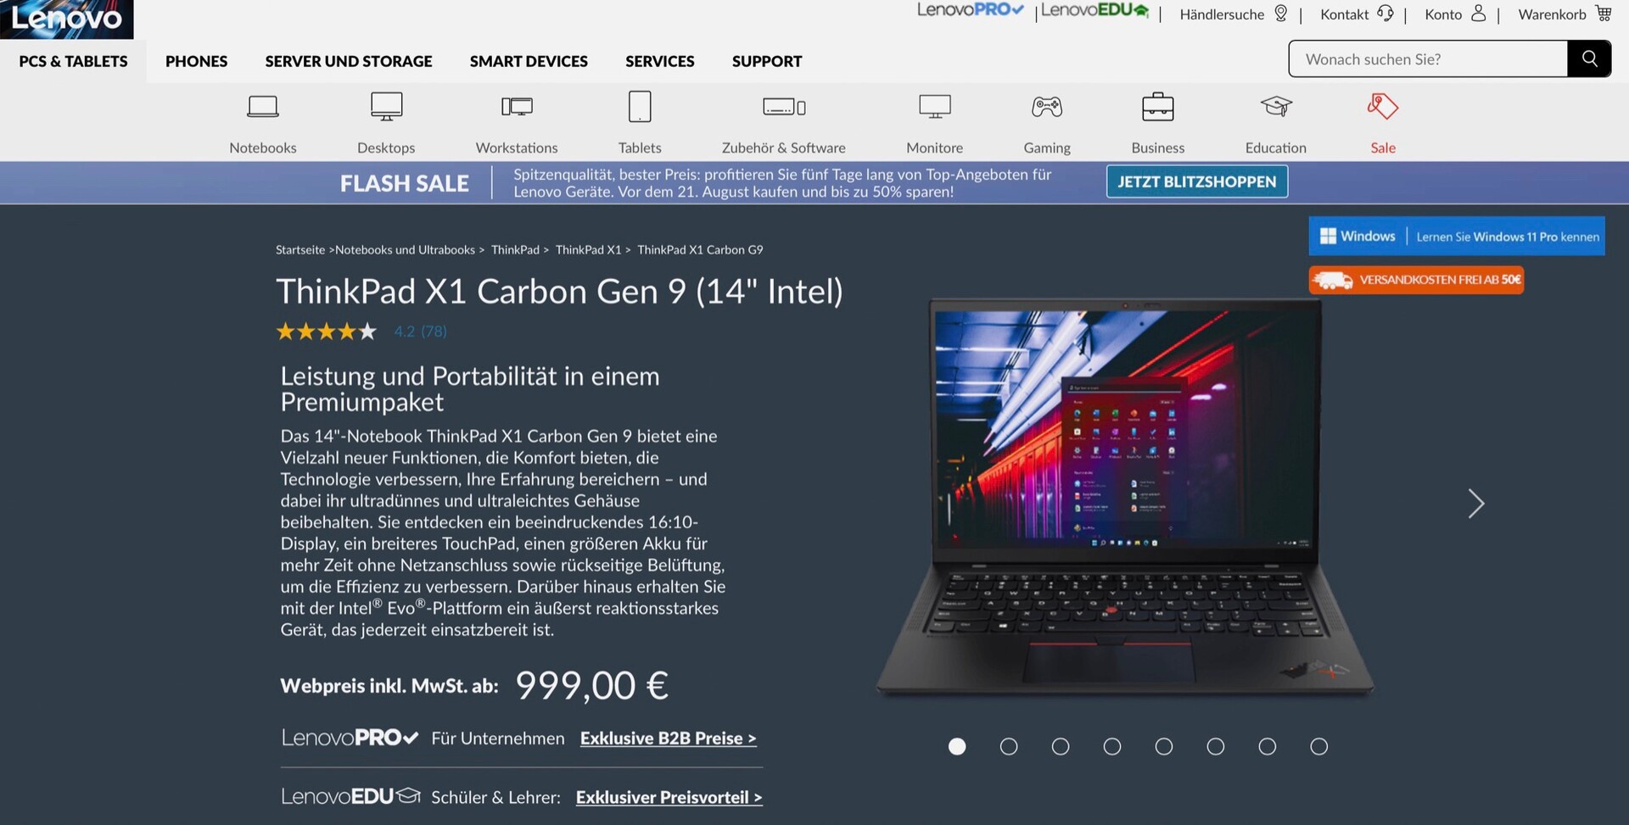Focus the Wonach suchen Sie search field
The image size is (1629, 825).
click(x=1428, y=59)
